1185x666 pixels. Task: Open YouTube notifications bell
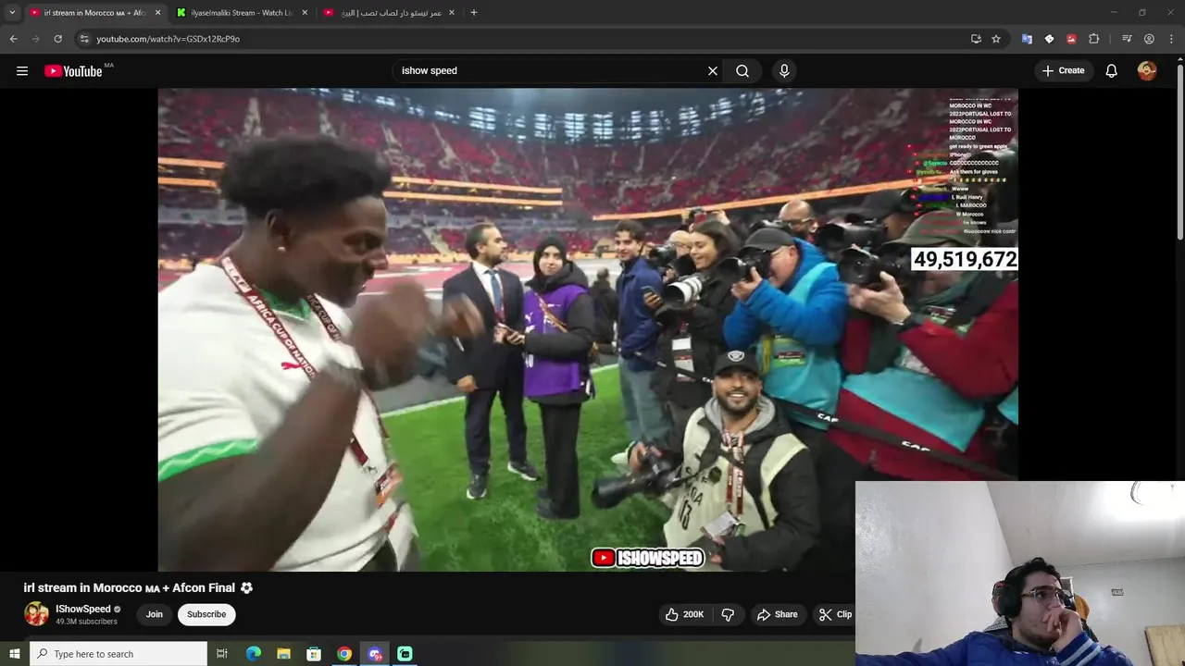pos(1112,70)
